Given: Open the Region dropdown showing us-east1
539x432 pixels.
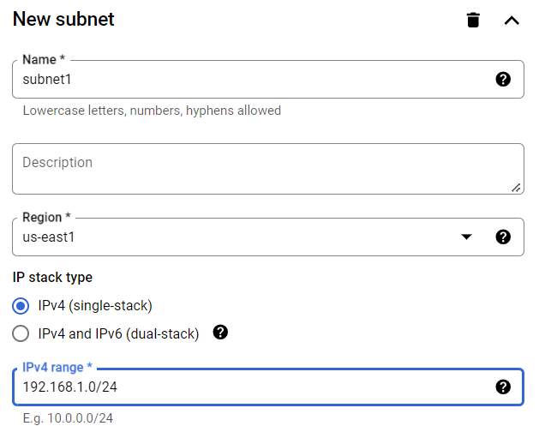Looking at the screenshot, I should (240, 237).
